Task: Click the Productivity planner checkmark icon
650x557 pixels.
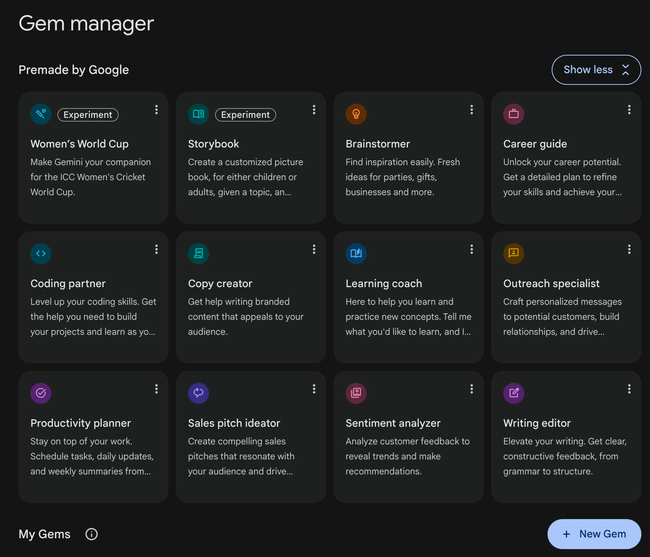Action: 41,393
